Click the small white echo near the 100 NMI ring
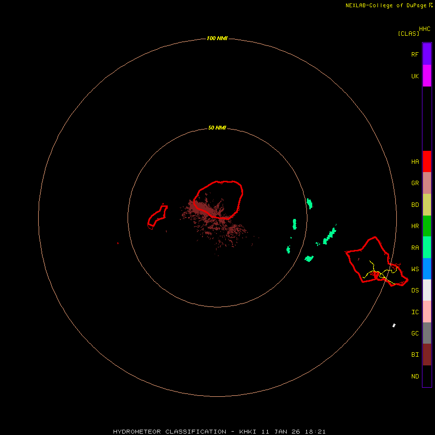435x435 pixels. [394, 325]
